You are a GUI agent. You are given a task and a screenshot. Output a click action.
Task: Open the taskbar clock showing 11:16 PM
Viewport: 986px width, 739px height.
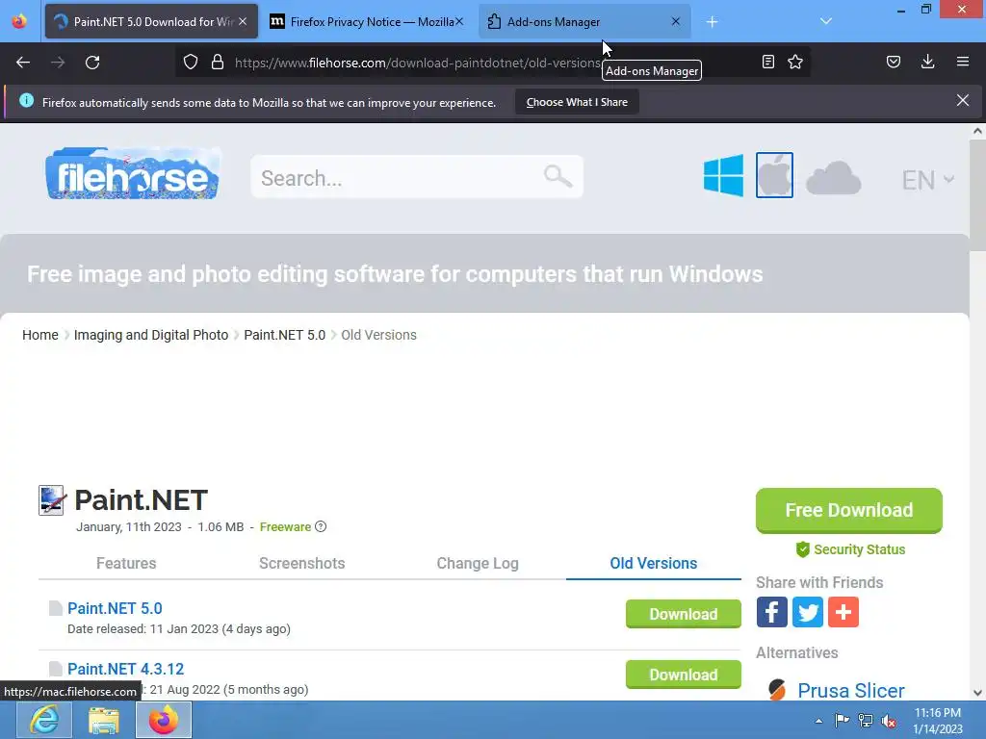[x=938, y=721]
